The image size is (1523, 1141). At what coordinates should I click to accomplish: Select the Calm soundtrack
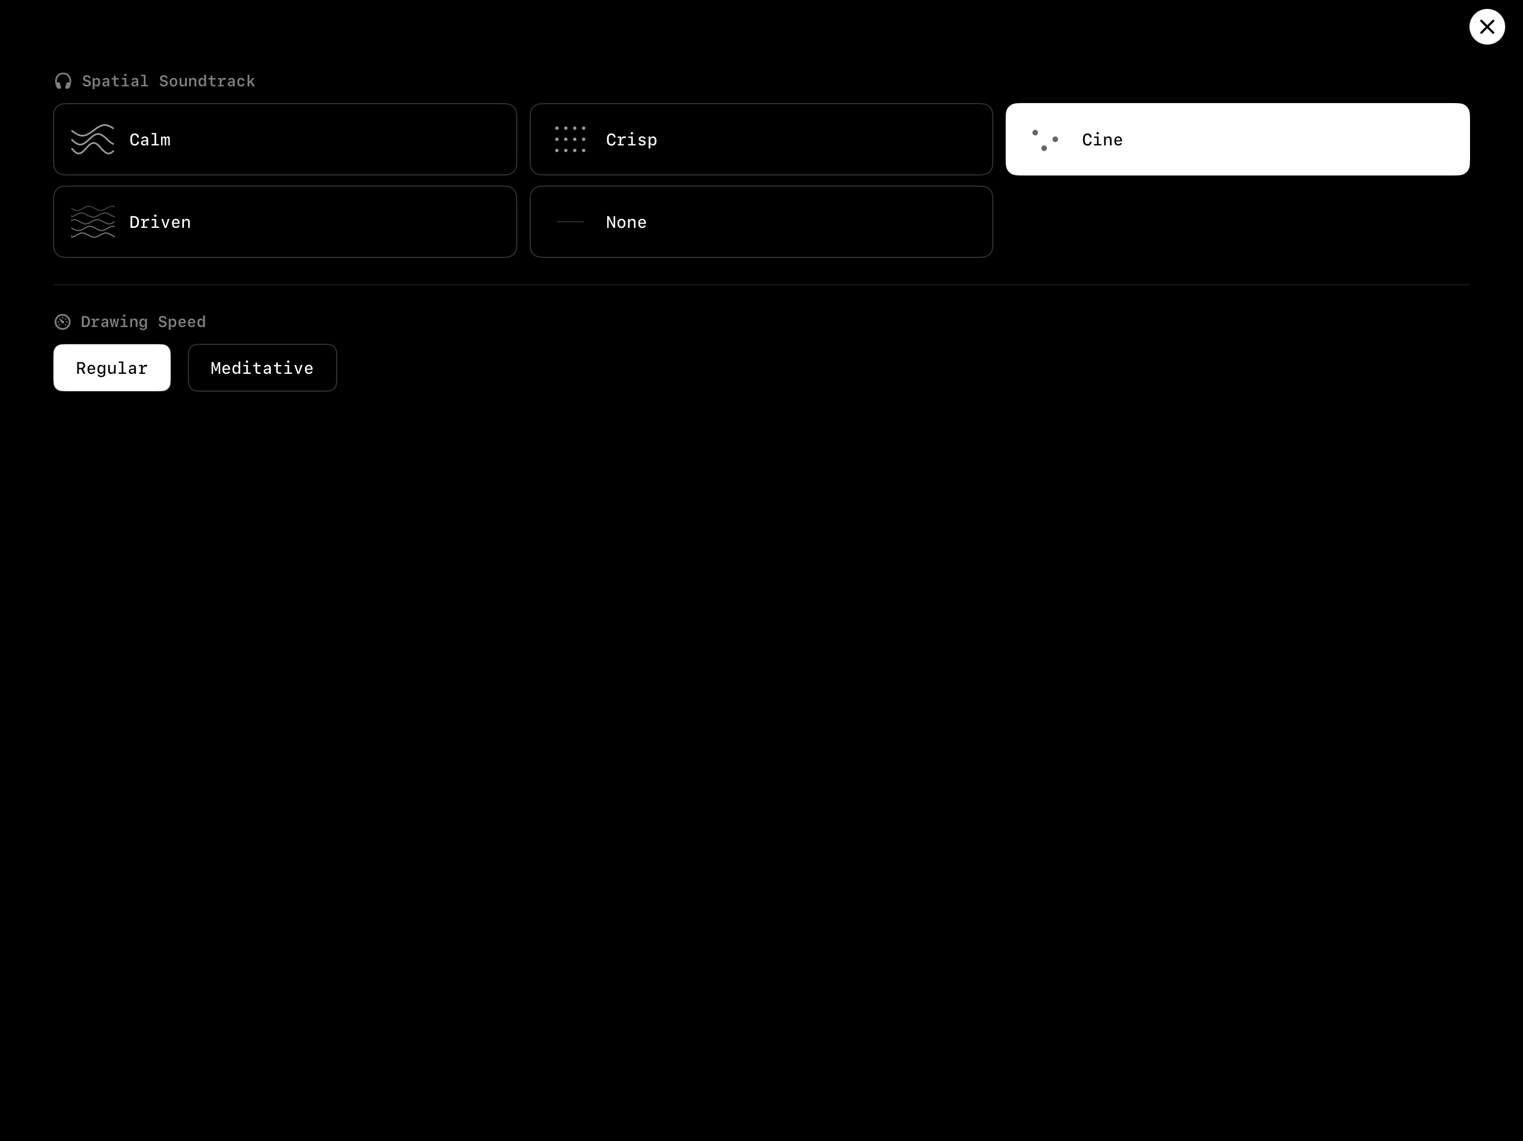tap(285, 139)
